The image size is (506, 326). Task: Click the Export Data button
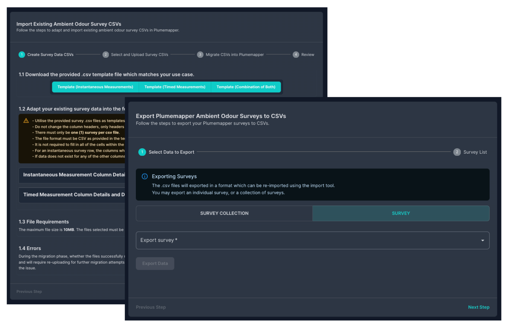coord(155,264)
